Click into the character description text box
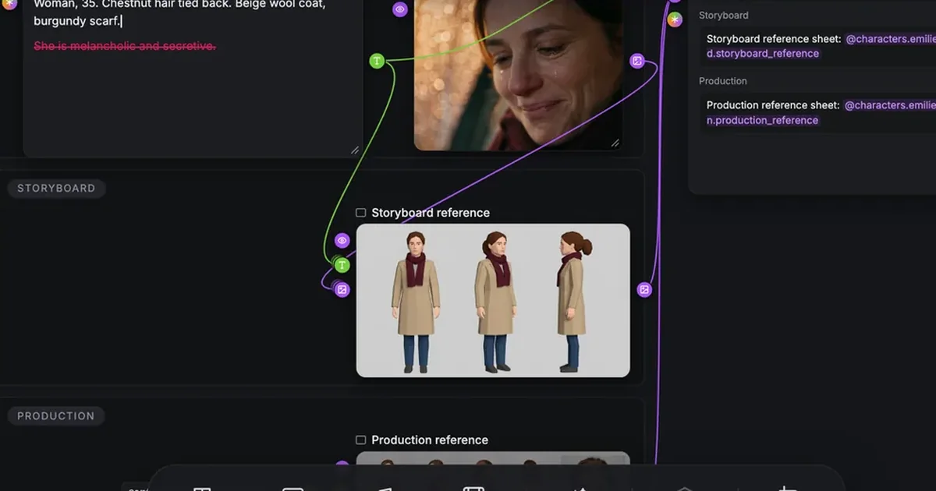 coord(193,78)
